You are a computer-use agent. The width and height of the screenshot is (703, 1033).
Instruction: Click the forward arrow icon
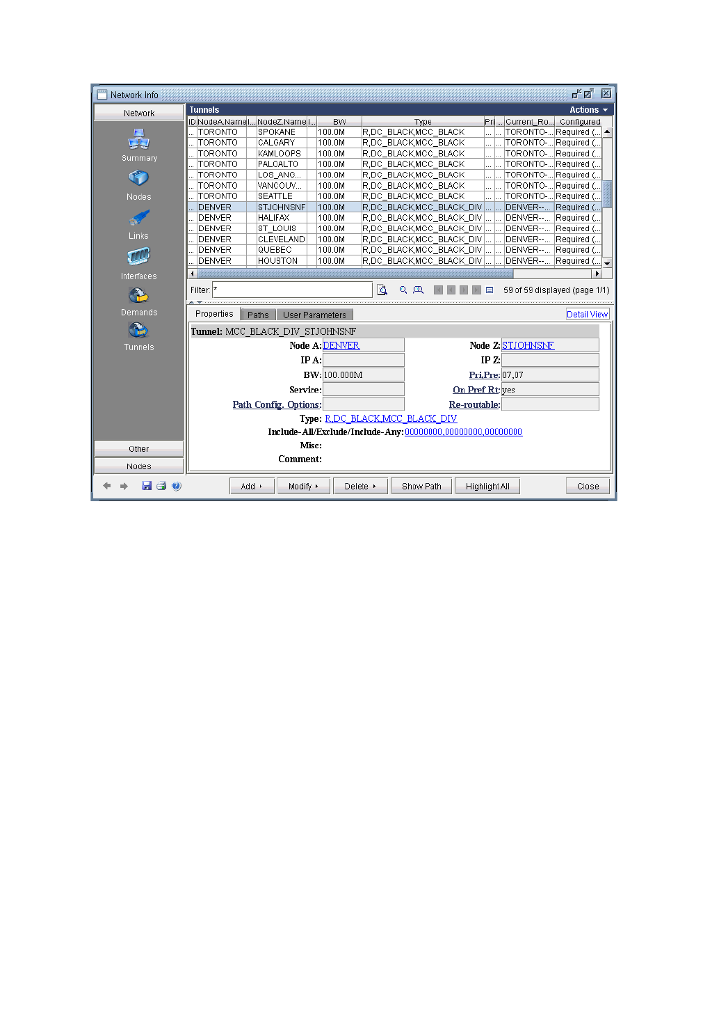coord(124,486)
